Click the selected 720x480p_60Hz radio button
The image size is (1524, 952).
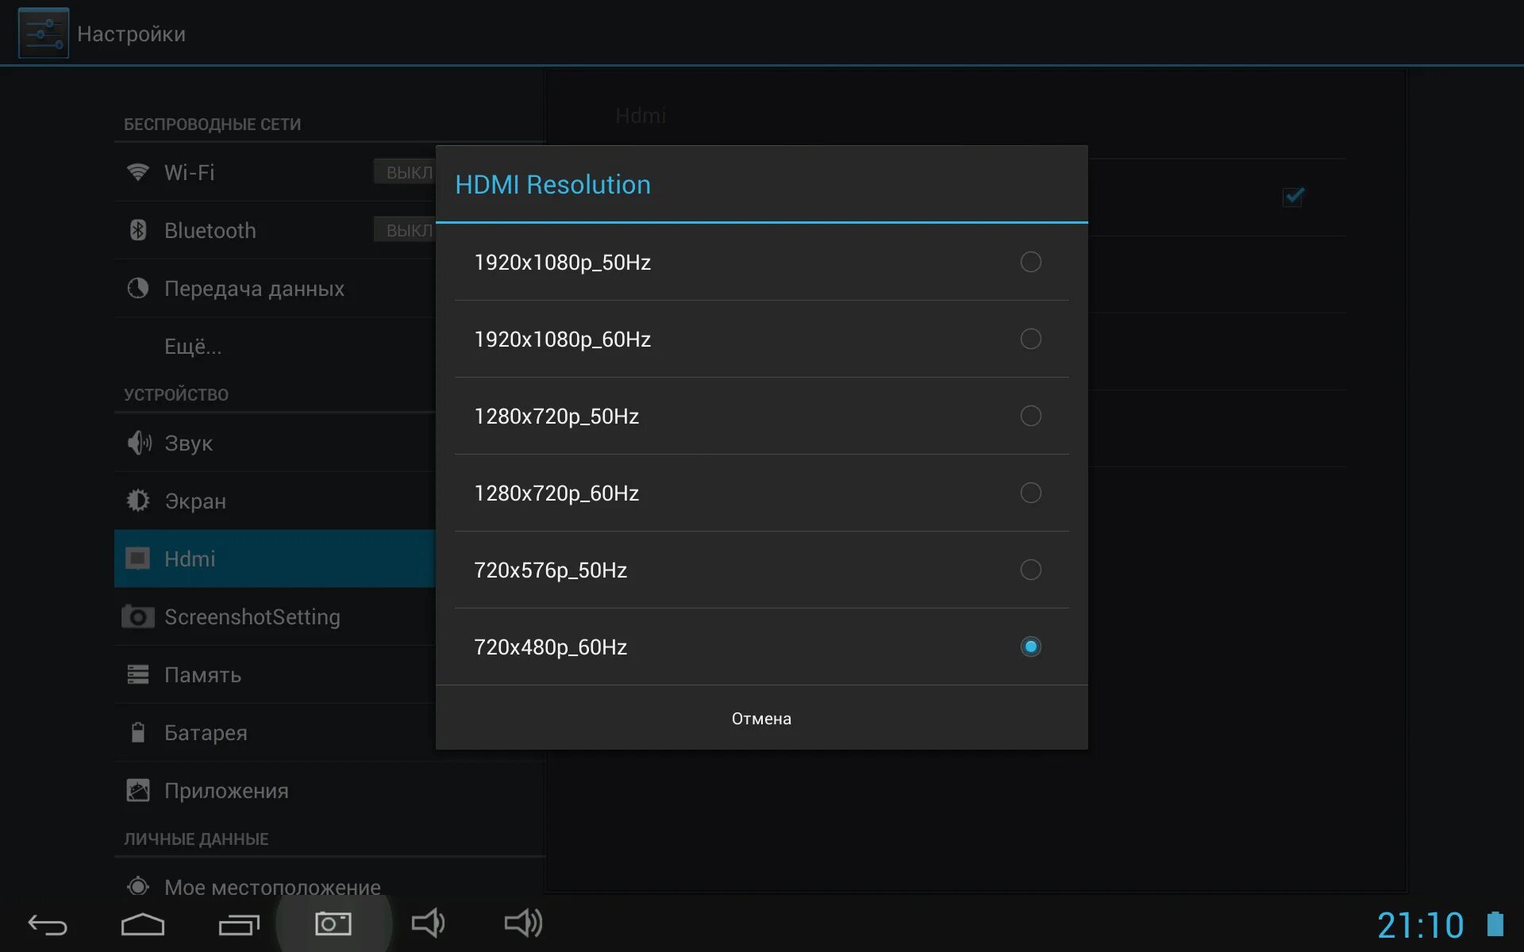(1030, 647)
